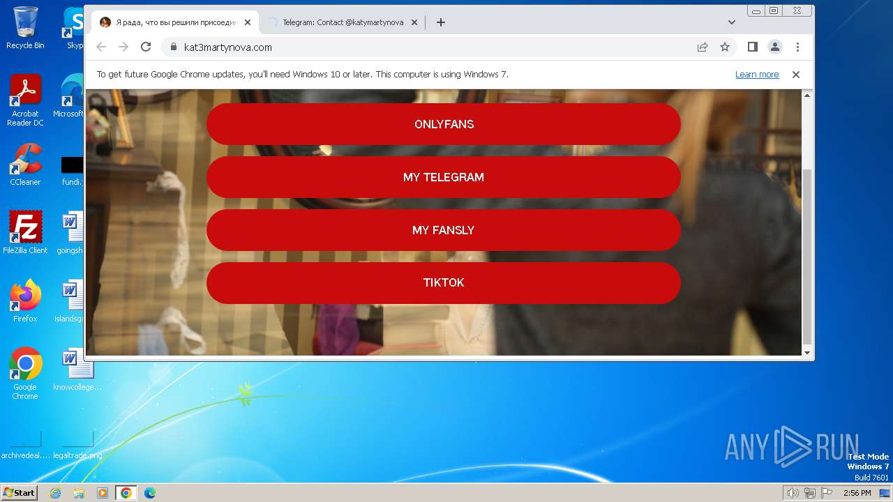Dismiss the Chrome update infobar

[x=795, y=75]
